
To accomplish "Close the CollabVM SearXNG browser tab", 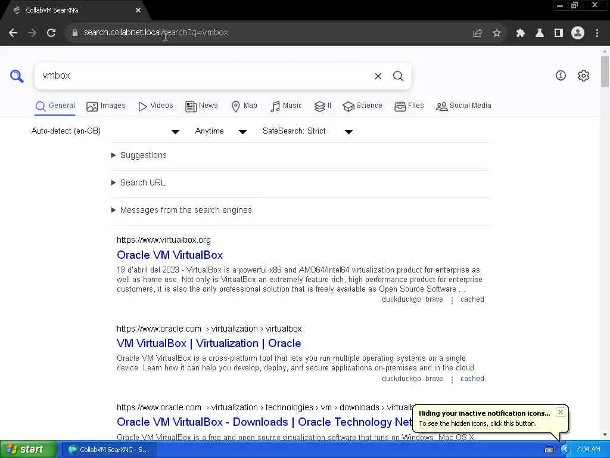I will click(x=138, y=11).
